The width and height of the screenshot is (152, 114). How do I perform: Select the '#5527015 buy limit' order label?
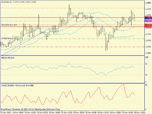click(9, 25)
